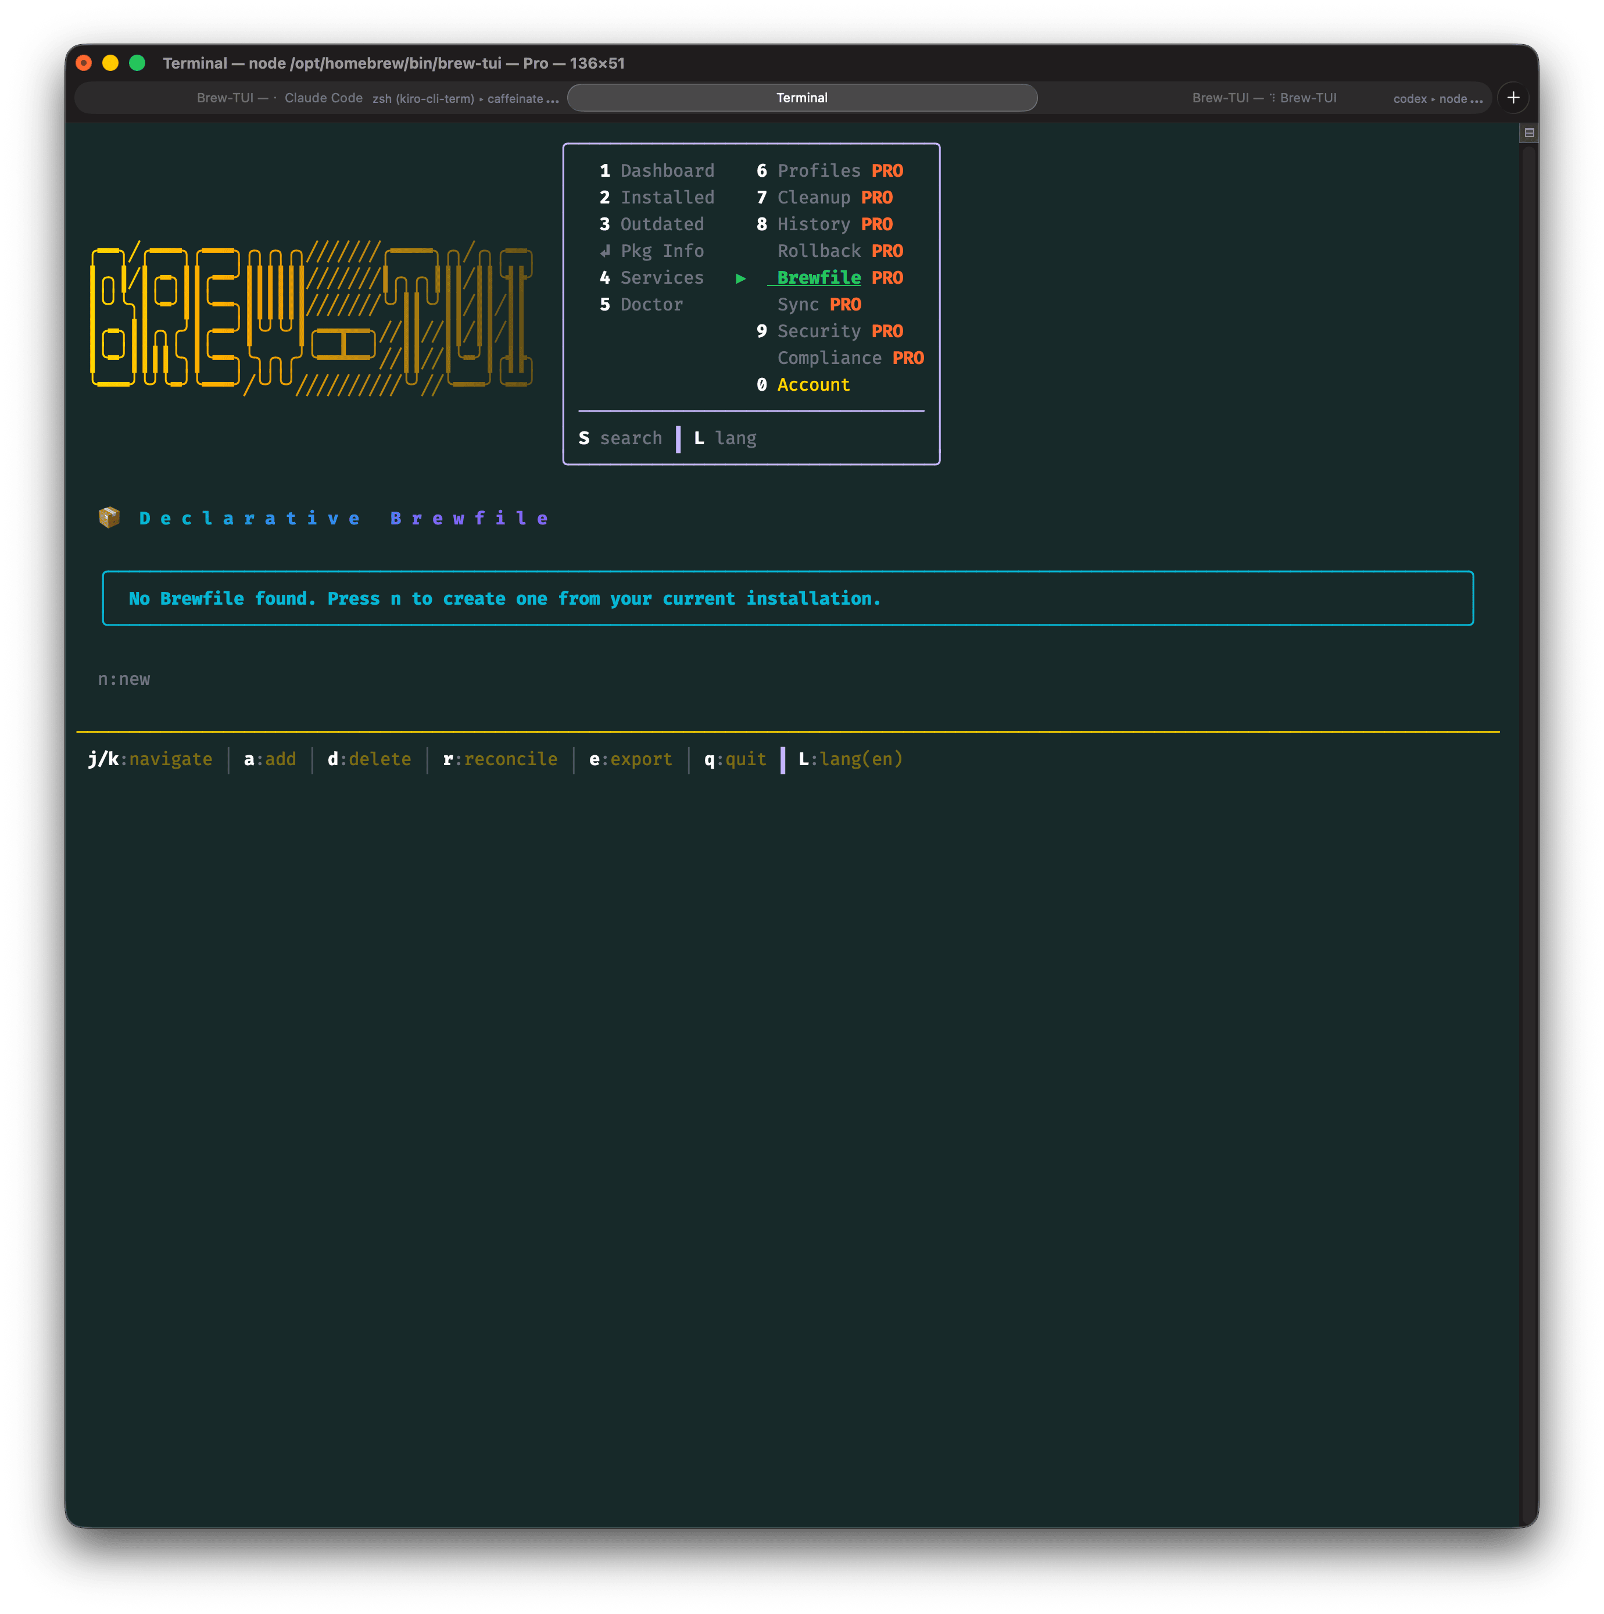The height and width of the screenshot is (1614, 1604).
Task: Click the Pkg Info return arrow icon
Action: coord(604,251)
